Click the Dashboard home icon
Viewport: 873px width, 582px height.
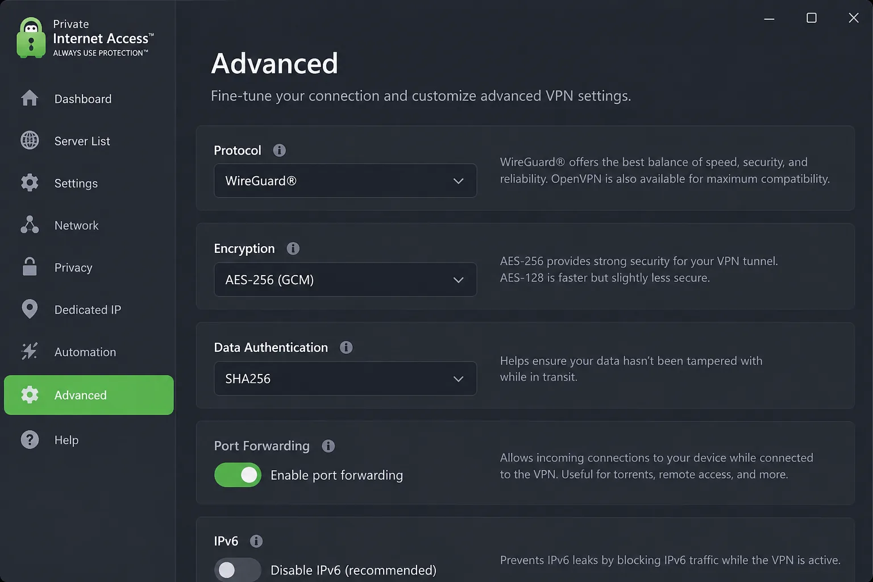click(x=30, y=98)
